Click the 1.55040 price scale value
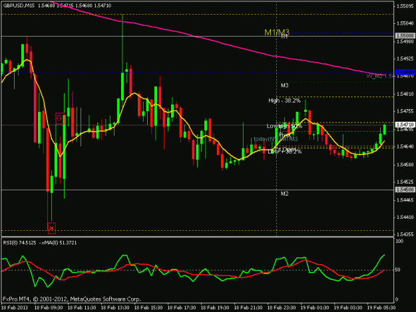416x312 pixels. [x=405, y=23]
